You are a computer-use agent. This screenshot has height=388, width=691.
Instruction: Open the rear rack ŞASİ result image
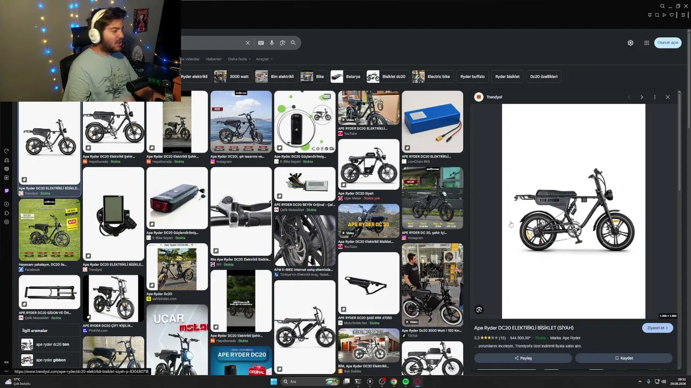pyautogui.click(x=369, y=283)
